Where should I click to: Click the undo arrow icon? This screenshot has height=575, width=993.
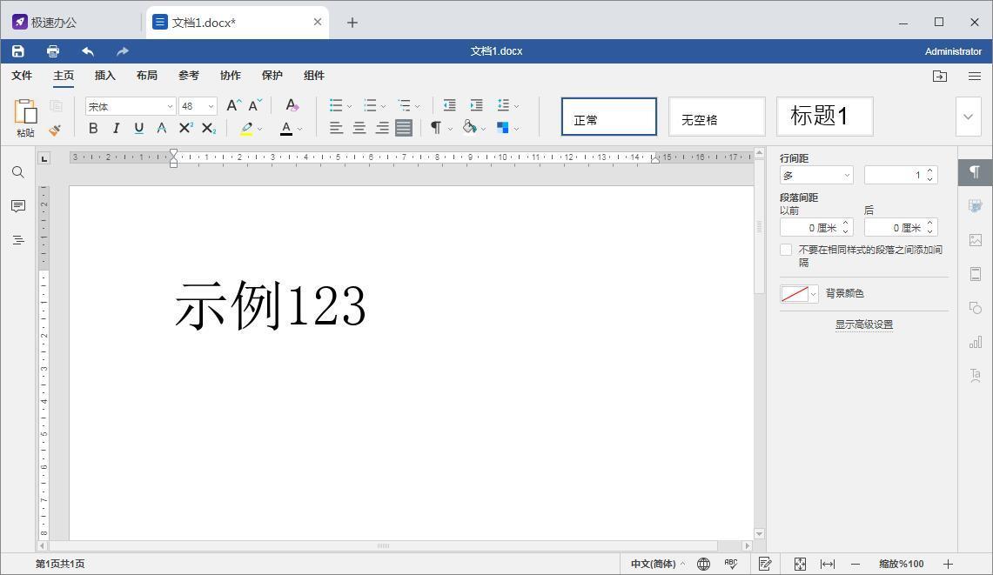[x=88, y=51]
